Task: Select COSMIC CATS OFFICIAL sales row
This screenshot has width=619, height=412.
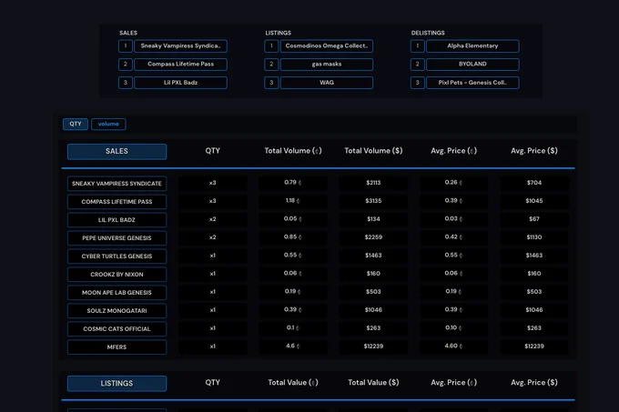Action: click(x=117, y=328)
